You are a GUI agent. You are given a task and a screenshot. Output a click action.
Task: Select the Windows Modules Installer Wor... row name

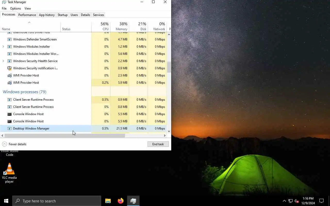(x=36, y=54)
